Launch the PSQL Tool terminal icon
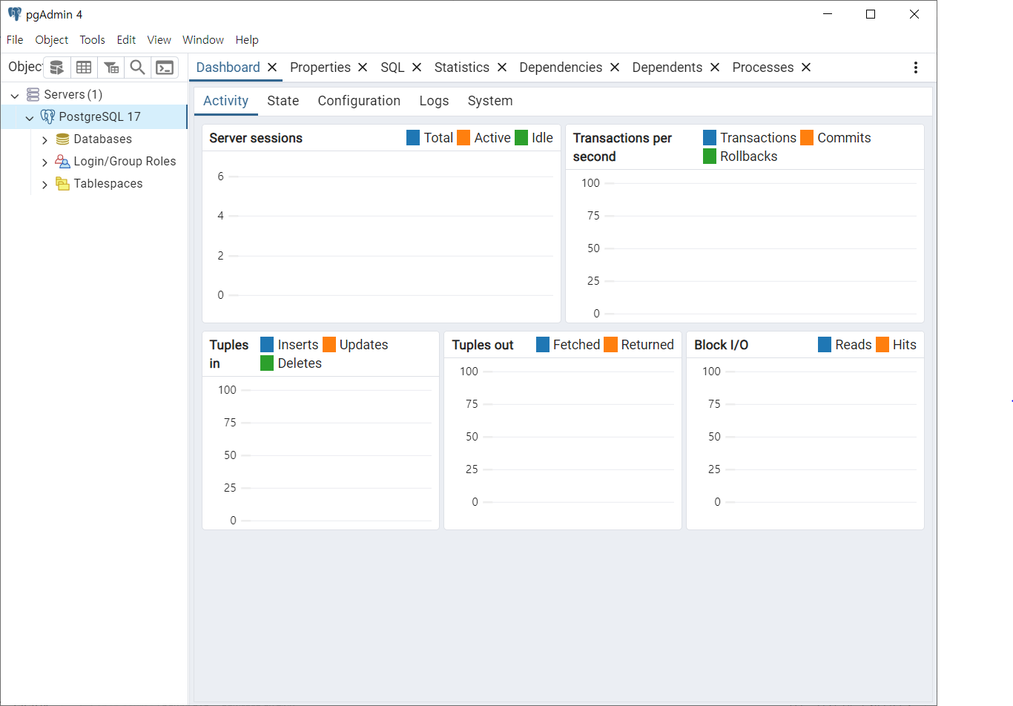The image size is (1013, 706). pyautogui.click(x=165, y=67)
